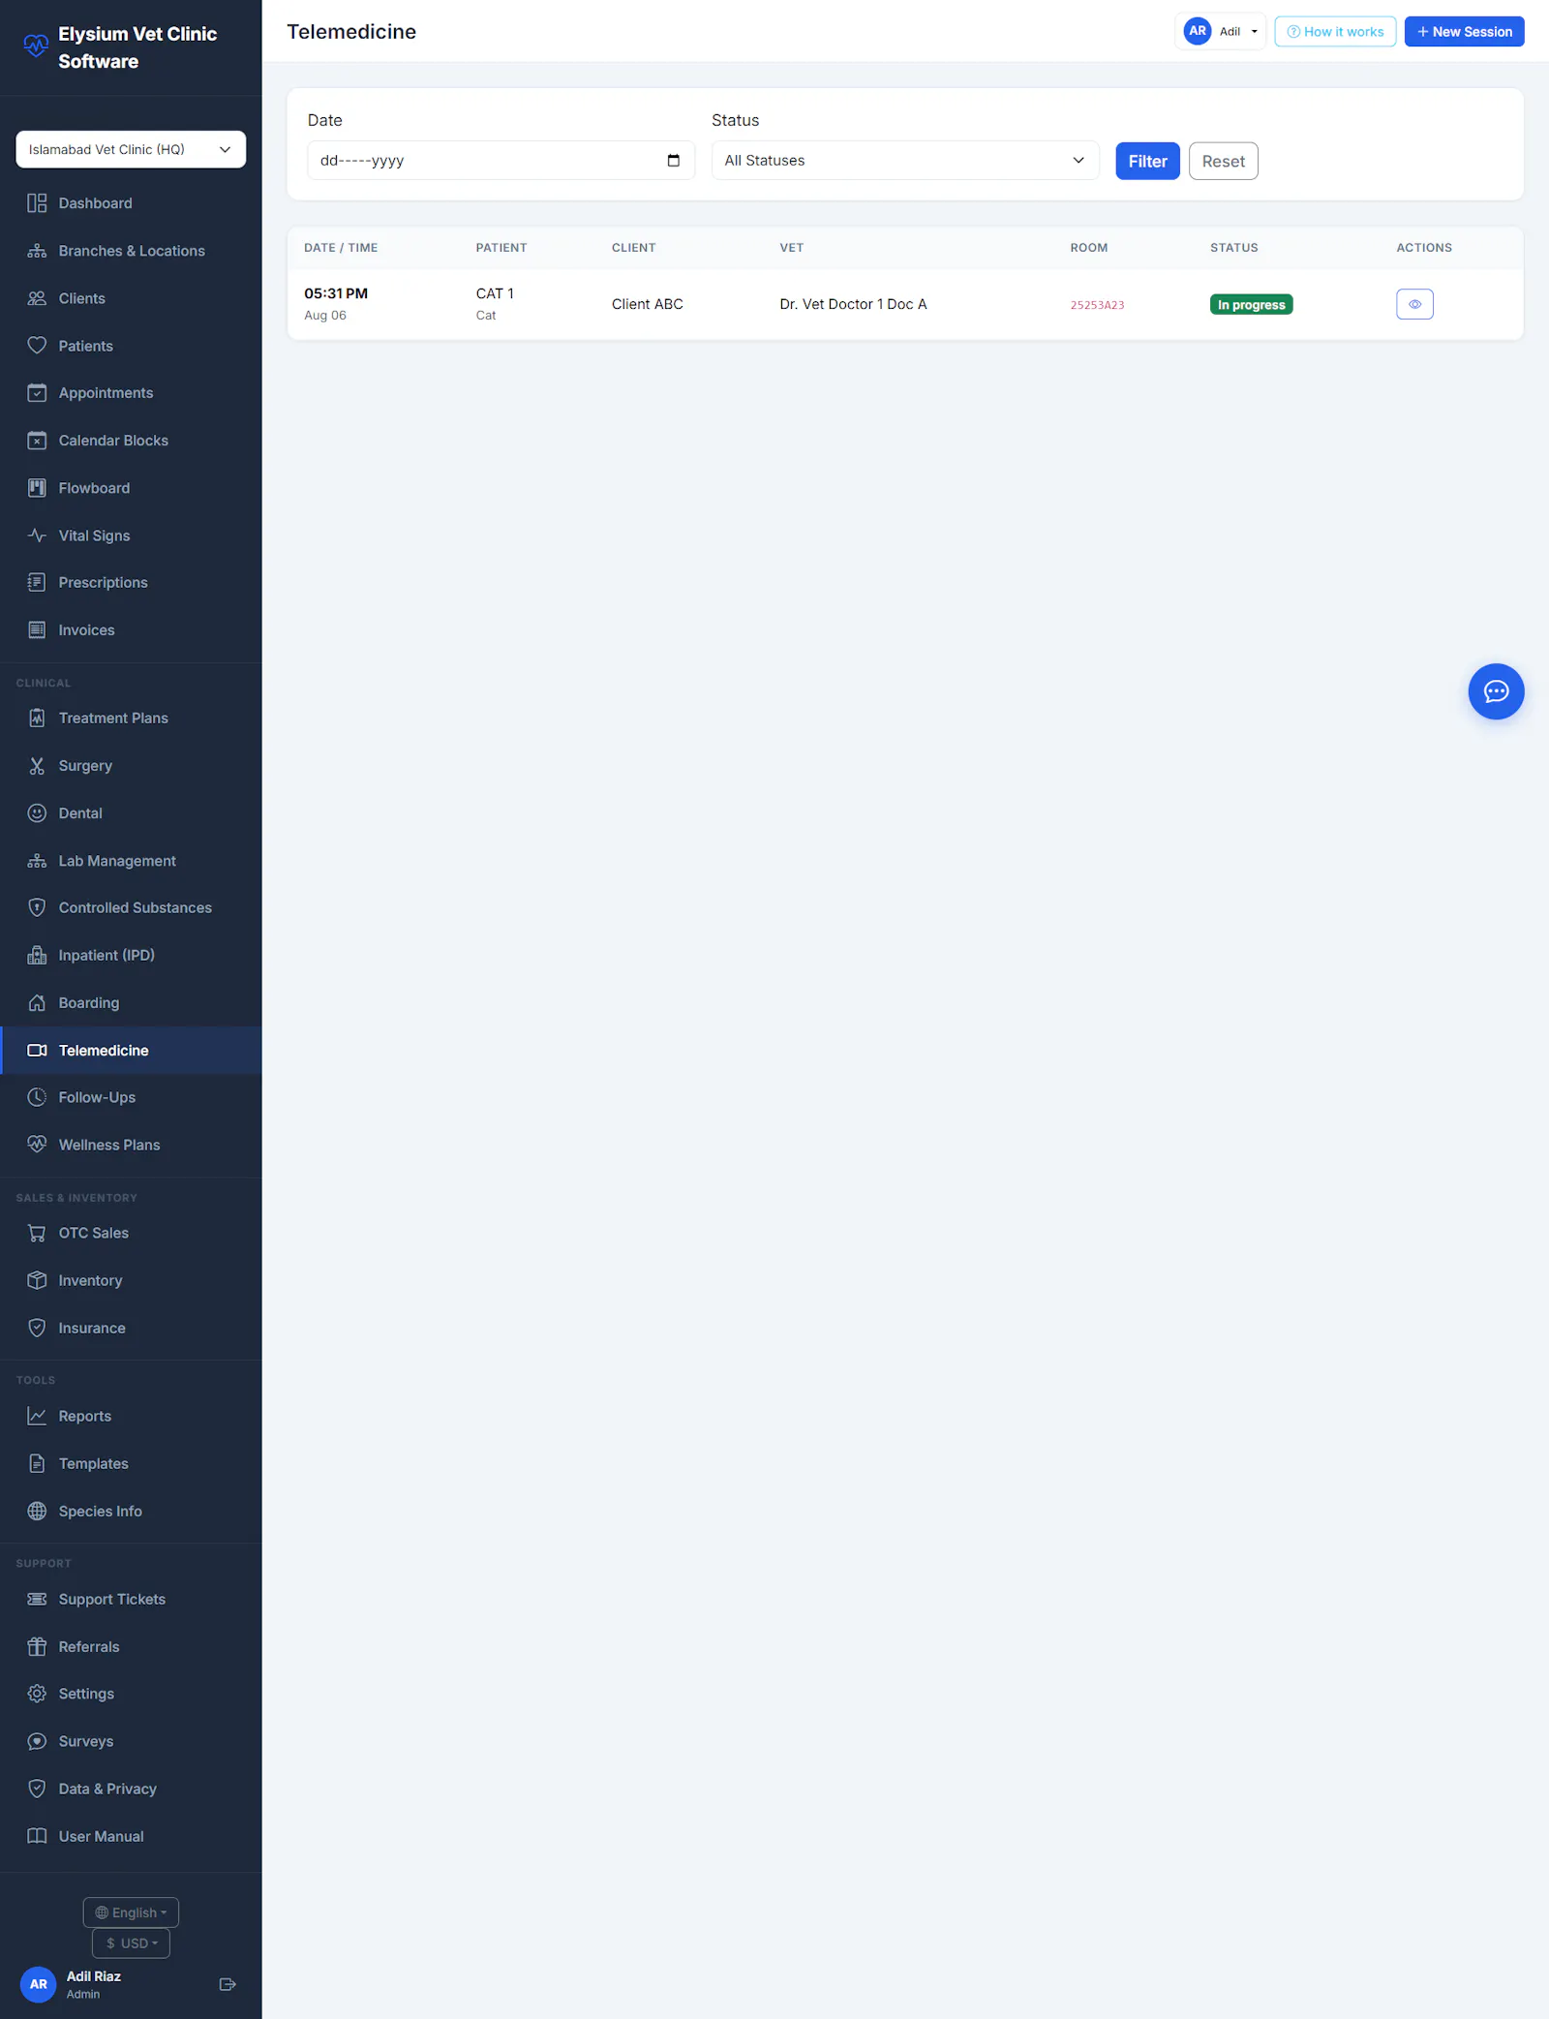Viewport: 1549px width, 2019px height.
Task: Click the Elysium heartbeat logo icon
Action: [36, 46]
